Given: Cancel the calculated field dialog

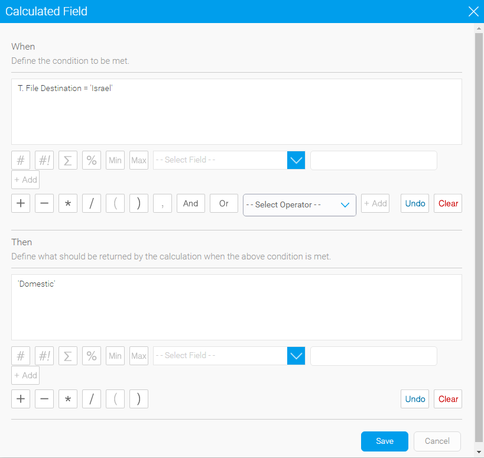Looking at the screenshot, I should pyautogui.click(x=437, y=441).
